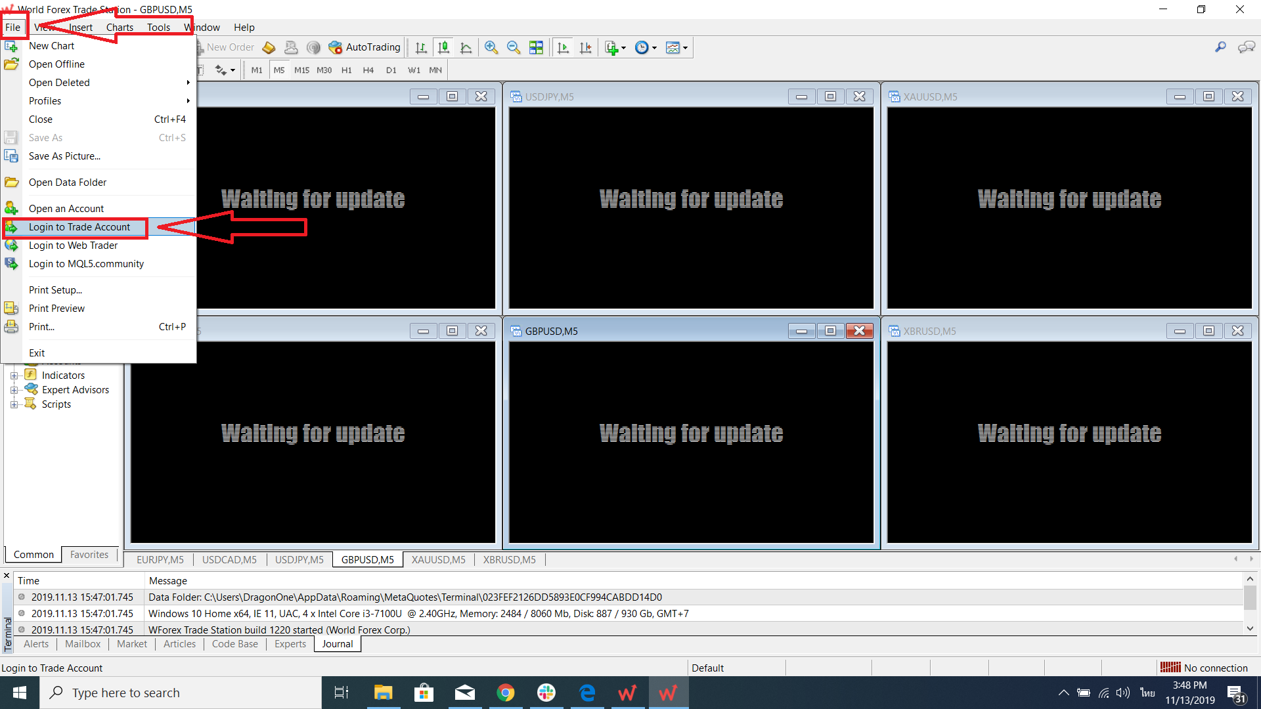Toggle the AutoTrading button
This screenshot has width=1261, height=709.
click(365, 47)
